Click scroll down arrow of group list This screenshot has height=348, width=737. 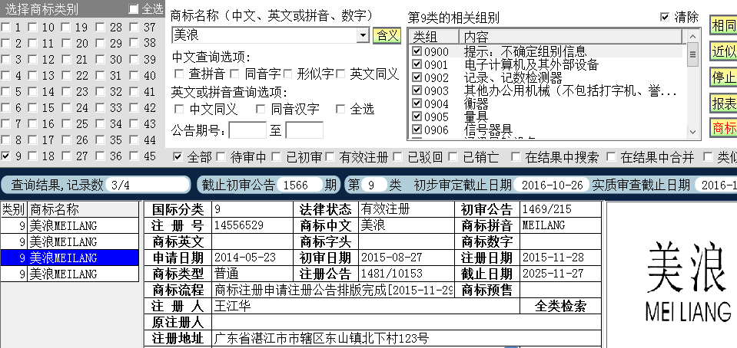click(693, 132)
